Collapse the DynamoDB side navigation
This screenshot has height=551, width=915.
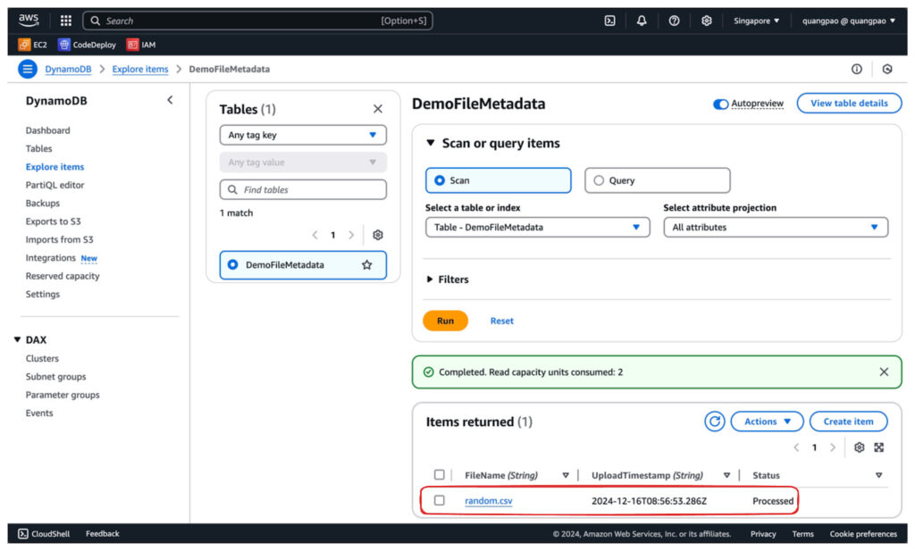(170, 100)
